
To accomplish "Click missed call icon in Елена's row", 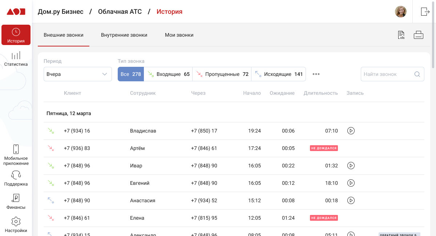I will click(x=51, y=218).
